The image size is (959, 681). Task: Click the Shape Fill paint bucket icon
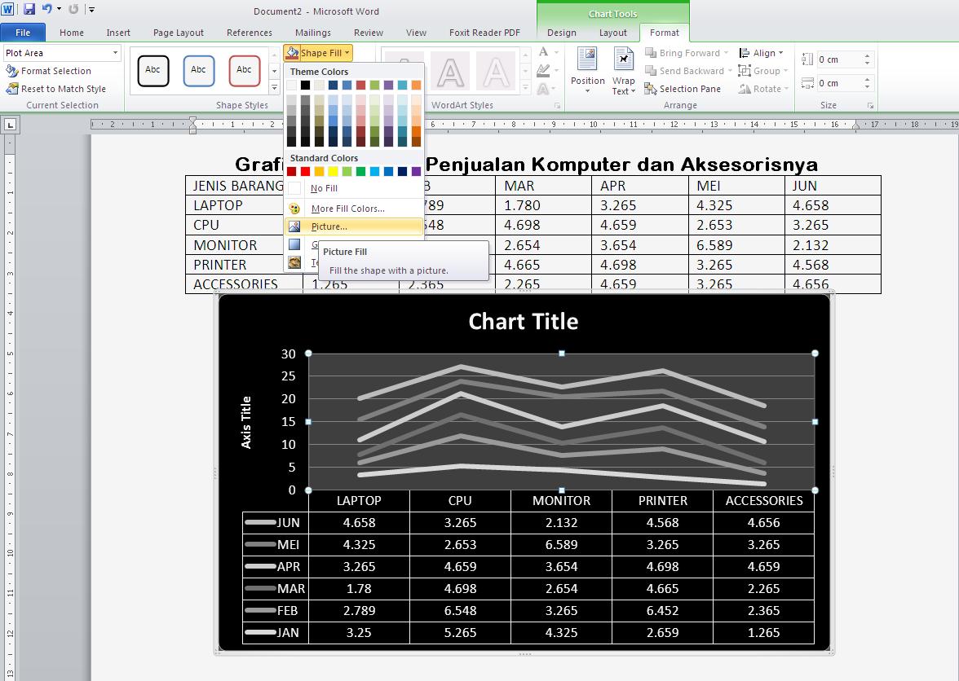click(x=292, y=53)
